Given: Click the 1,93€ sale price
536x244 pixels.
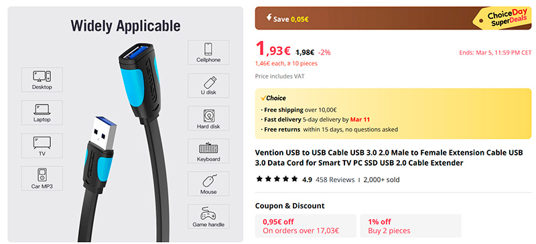Looking at the screenshot, I should 273,50.
